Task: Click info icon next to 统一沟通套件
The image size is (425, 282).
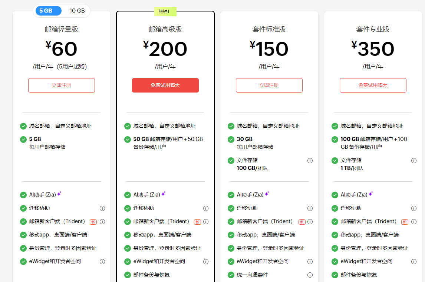Action: click(x=310, y=275)
